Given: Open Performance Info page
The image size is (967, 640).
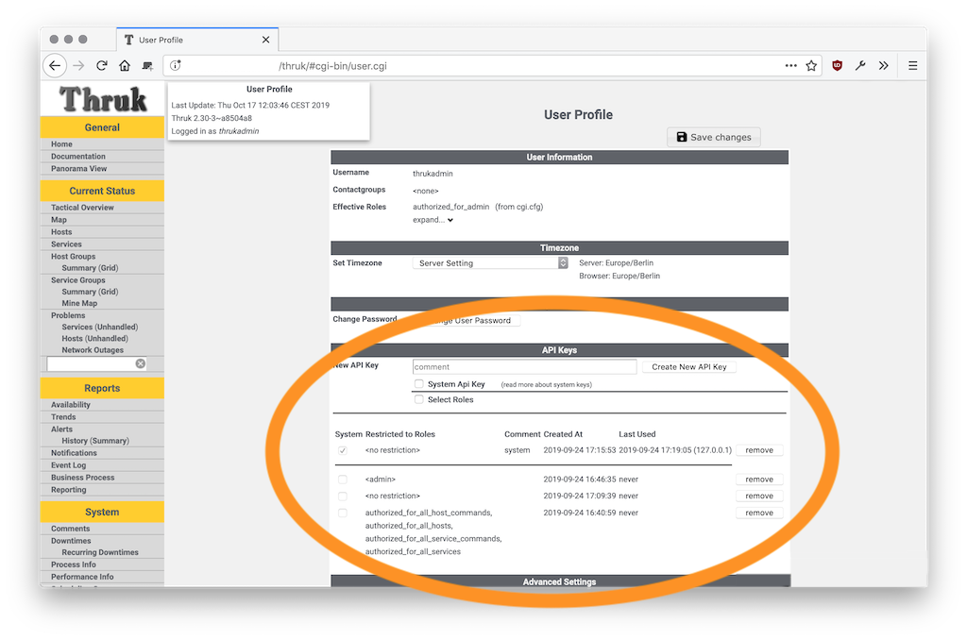Looking at the screenshot, I should pos(82,577).
